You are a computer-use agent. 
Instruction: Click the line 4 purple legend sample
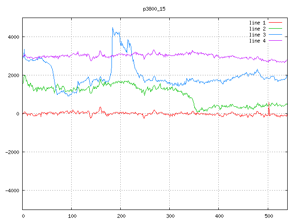click(x=275, y=41)
